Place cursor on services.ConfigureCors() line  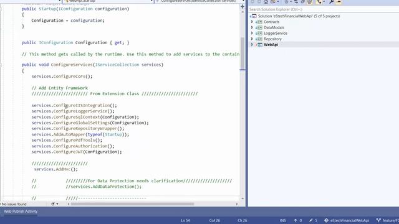coord(62,77)
